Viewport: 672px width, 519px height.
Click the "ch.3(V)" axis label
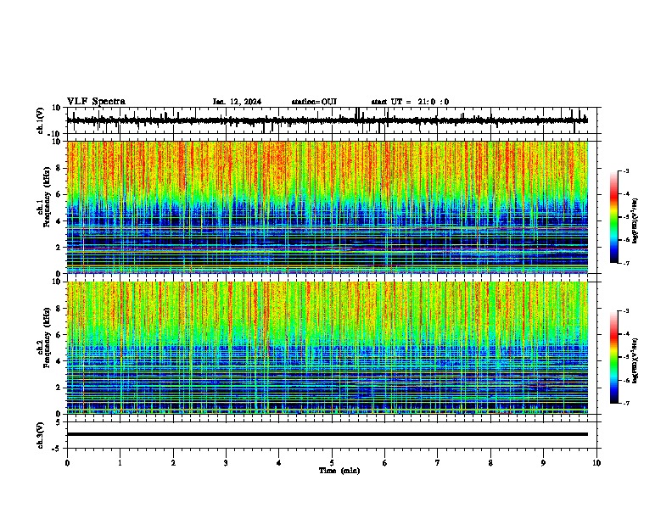pos(41,435)
